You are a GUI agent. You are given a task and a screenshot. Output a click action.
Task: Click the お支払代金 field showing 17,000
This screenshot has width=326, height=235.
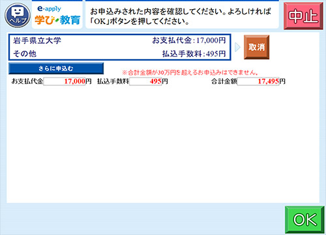[65, 81]
